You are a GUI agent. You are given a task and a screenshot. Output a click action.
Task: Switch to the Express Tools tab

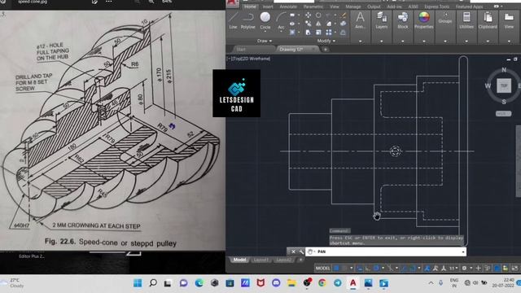[436, 7]
